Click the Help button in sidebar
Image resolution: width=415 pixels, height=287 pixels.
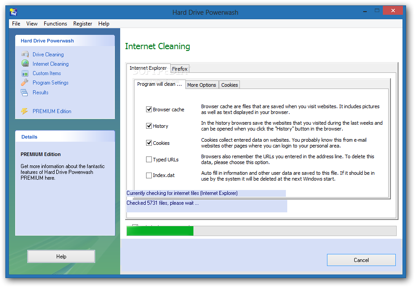pos(61,257)
